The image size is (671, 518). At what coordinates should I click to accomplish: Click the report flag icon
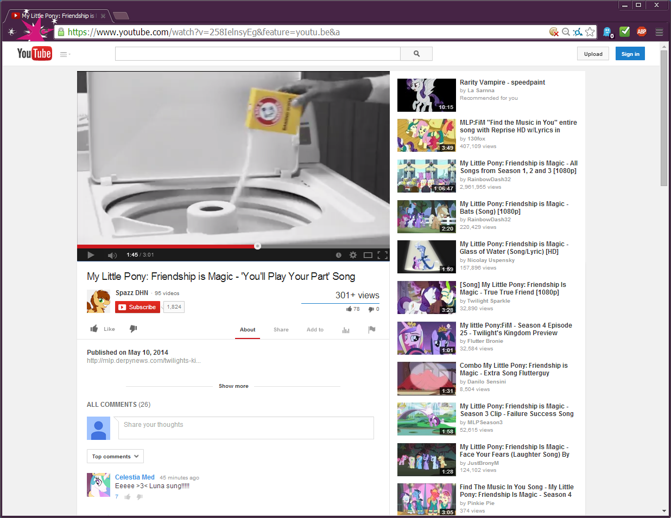(x=372, y=329)
